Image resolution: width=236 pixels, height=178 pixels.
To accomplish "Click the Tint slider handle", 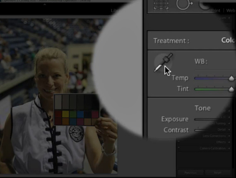I will (x=231, y=89).
